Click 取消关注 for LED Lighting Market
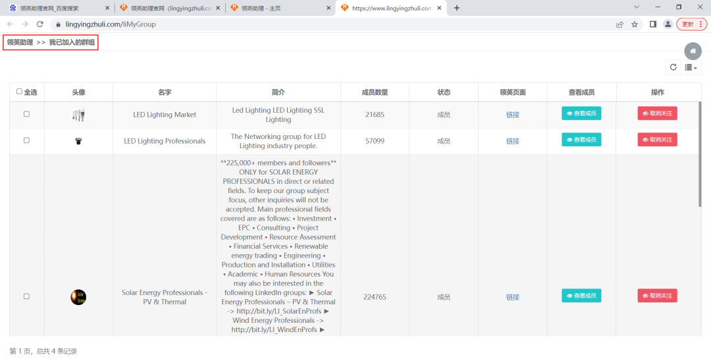The width and height of the screenshot is (711, 361). click(x=658, y=113)
